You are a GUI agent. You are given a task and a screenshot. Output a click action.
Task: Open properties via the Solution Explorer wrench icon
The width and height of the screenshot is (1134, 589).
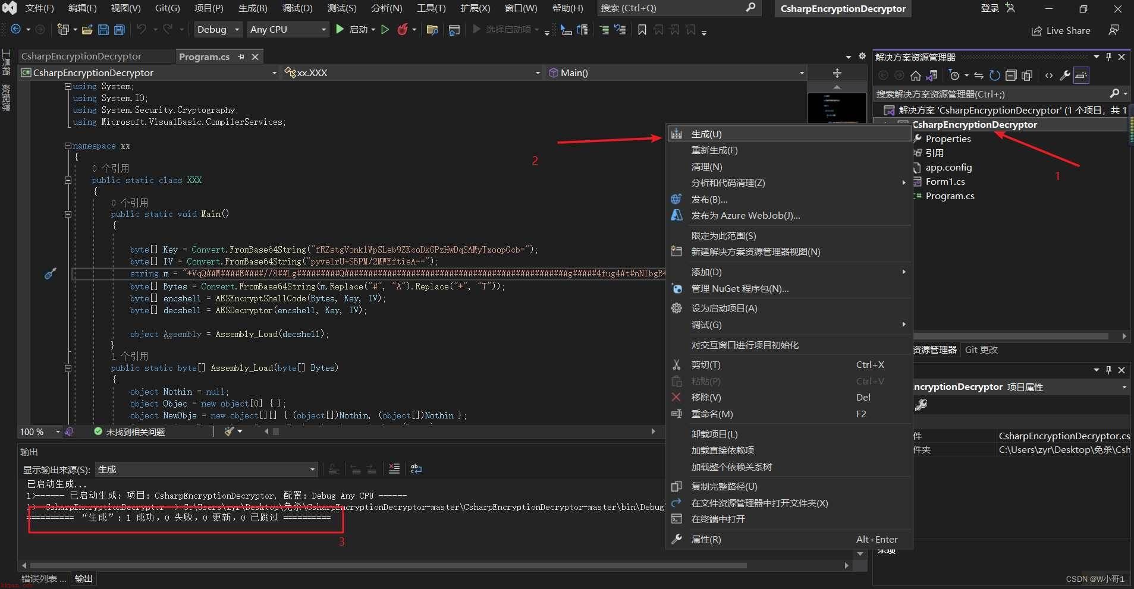(x=1065, y=75)
